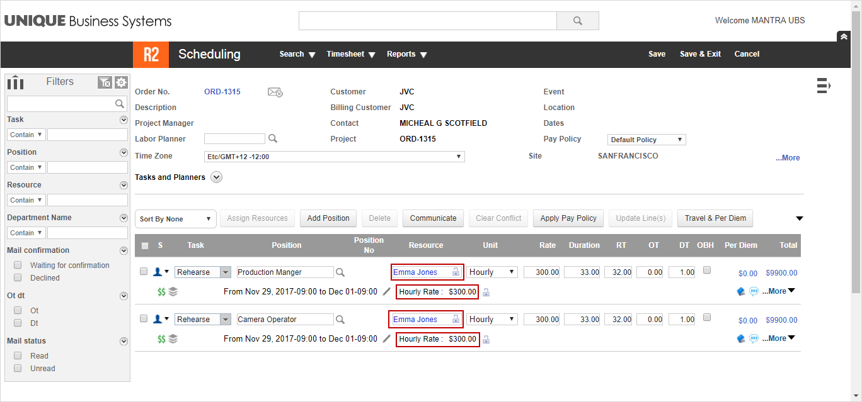This screenshot has height=402, width=862.
Task: Click Save & Exit in the header
Action: pyautogui.click(x=700, y=54)
